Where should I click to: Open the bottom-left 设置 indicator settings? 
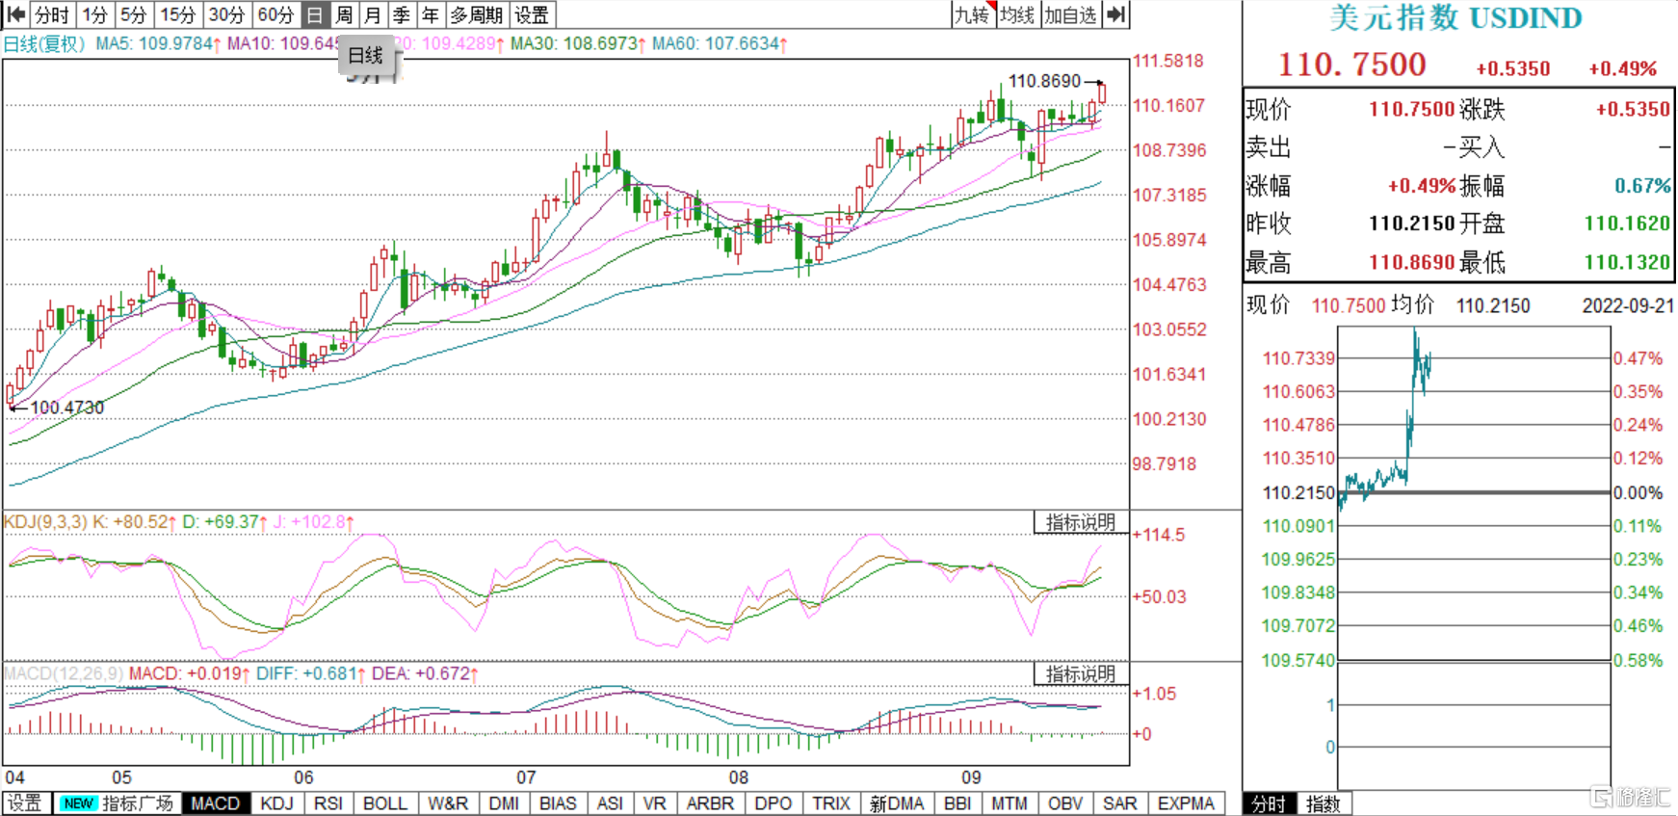pos(25,803)
